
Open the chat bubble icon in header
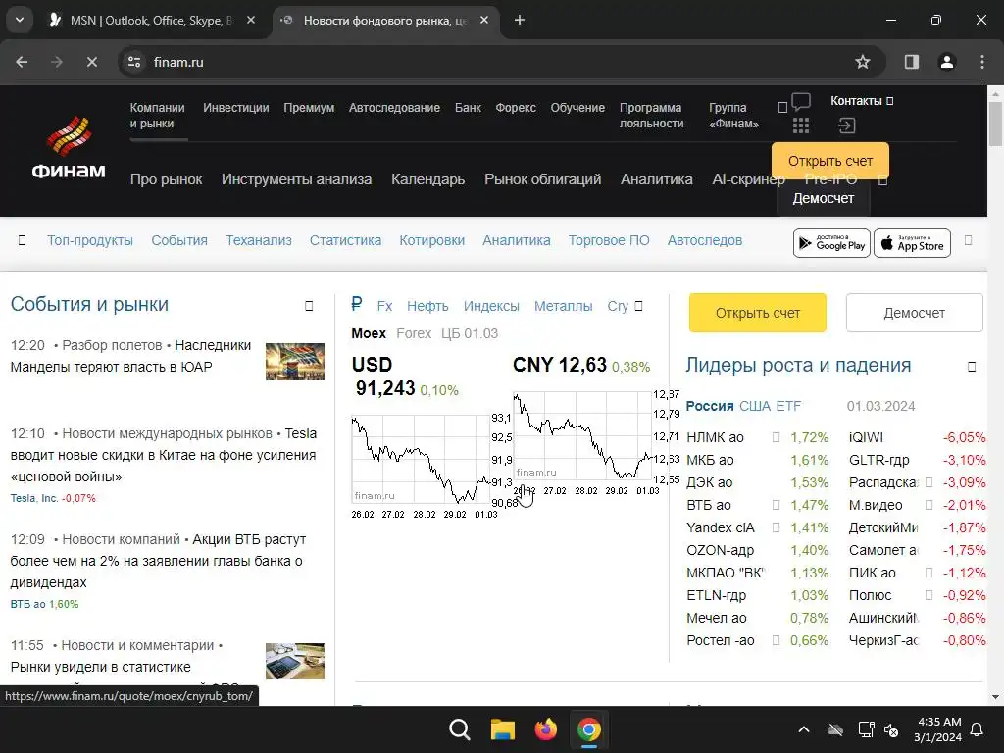[801, 102]
